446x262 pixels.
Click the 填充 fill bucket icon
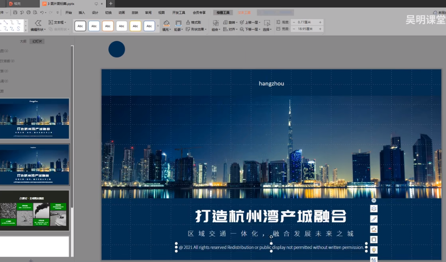[166, 23]
